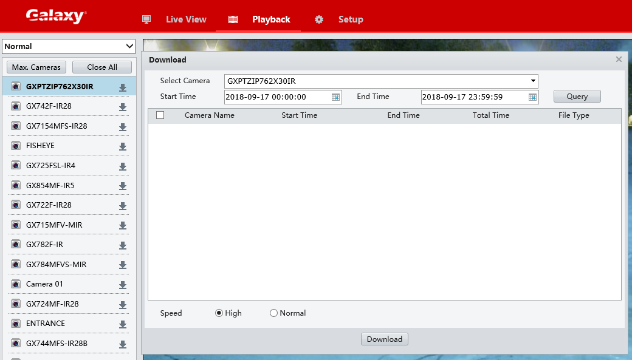Open the Normal mode dropdown
632x360 pixels.
click(x=69, y=47)
